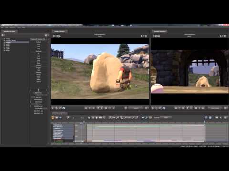The height and width of the screenshot is (171, 229).
Task: Expand the first animation set tree item
Action: tap(4, 39)
